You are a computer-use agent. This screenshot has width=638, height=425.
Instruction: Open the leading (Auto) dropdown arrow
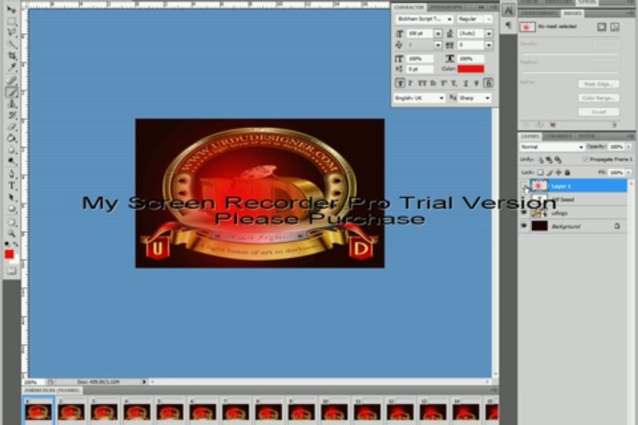(489, 33)
